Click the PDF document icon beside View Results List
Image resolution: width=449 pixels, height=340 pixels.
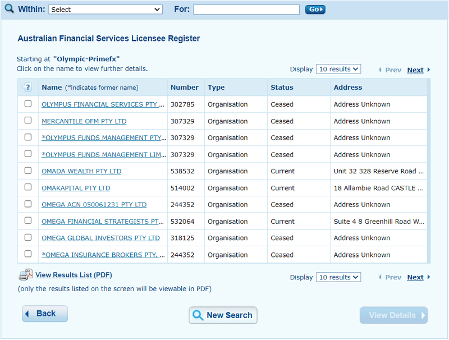[26, 275]
